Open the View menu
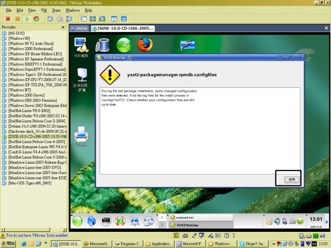The width and height of the screenshot is (331, 248). pyautogui.click(x=32, y=10)
